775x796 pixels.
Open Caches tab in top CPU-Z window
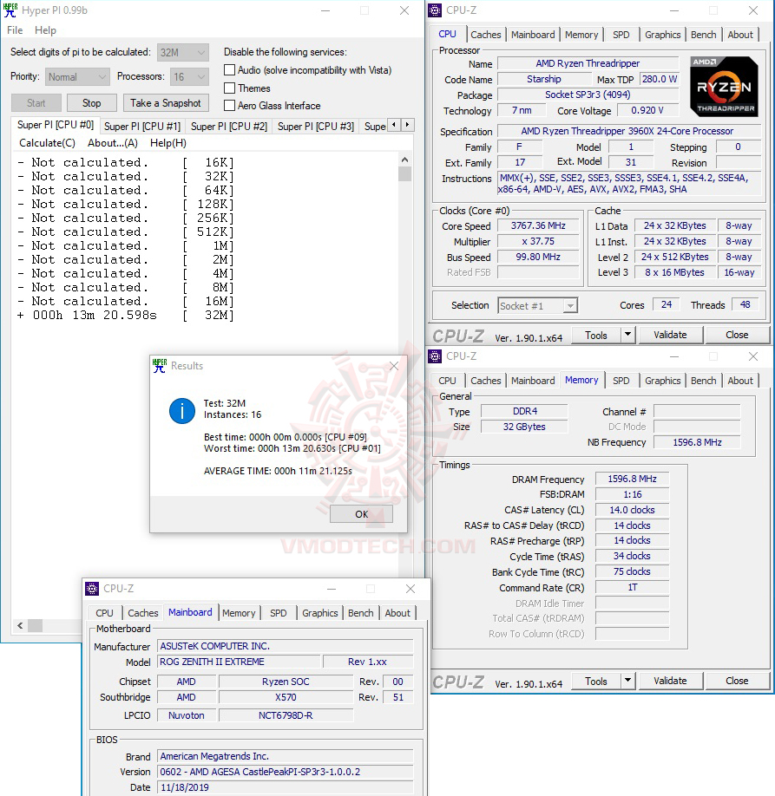(485, 35)
